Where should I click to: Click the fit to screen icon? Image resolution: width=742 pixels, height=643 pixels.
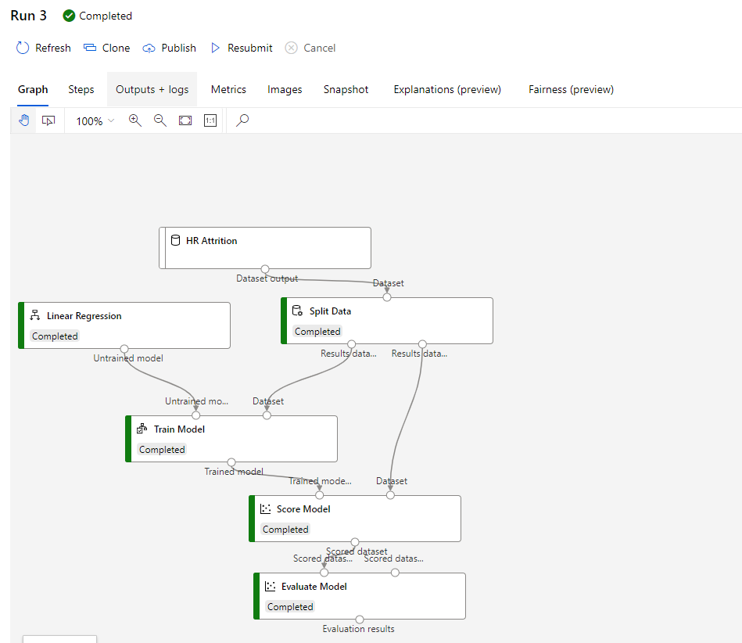pos(185,120)
